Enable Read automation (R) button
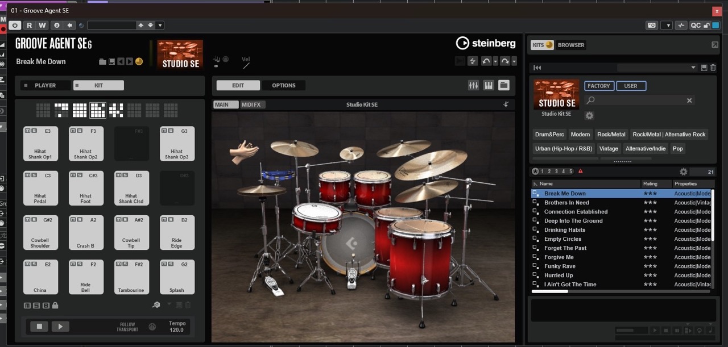Screen dimensions: 728x347 30,26
